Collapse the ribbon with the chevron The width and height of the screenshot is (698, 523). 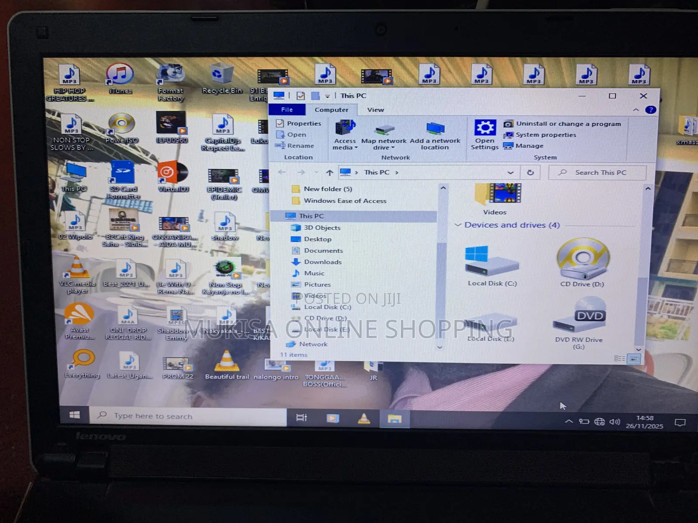tap(636, 110)
